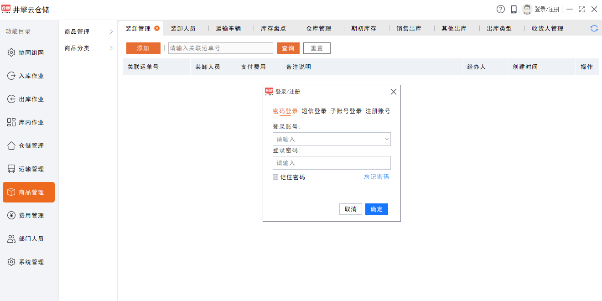Open 协同组网 from the sidebar
The width and height of the screenshot is (602, 301).
(31, 53)
